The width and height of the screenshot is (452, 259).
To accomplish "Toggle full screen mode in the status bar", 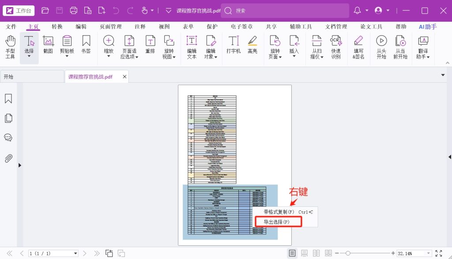I will (x=439, y=253).
